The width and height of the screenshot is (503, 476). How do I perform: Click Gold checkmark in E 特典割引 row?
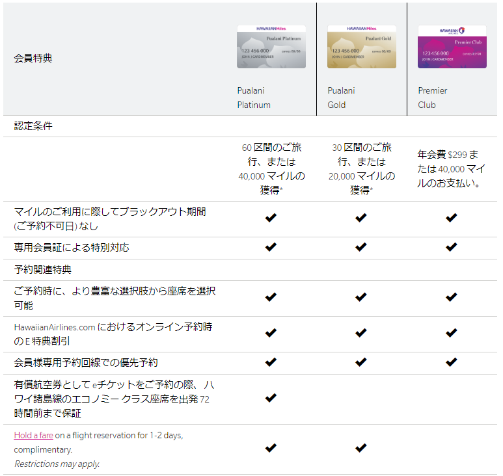[x=361, y=333]
